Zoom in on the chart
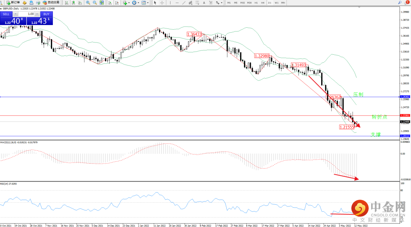Image resolution: width=411 pixels, height=227 pixels. click(x=88, y=3)
